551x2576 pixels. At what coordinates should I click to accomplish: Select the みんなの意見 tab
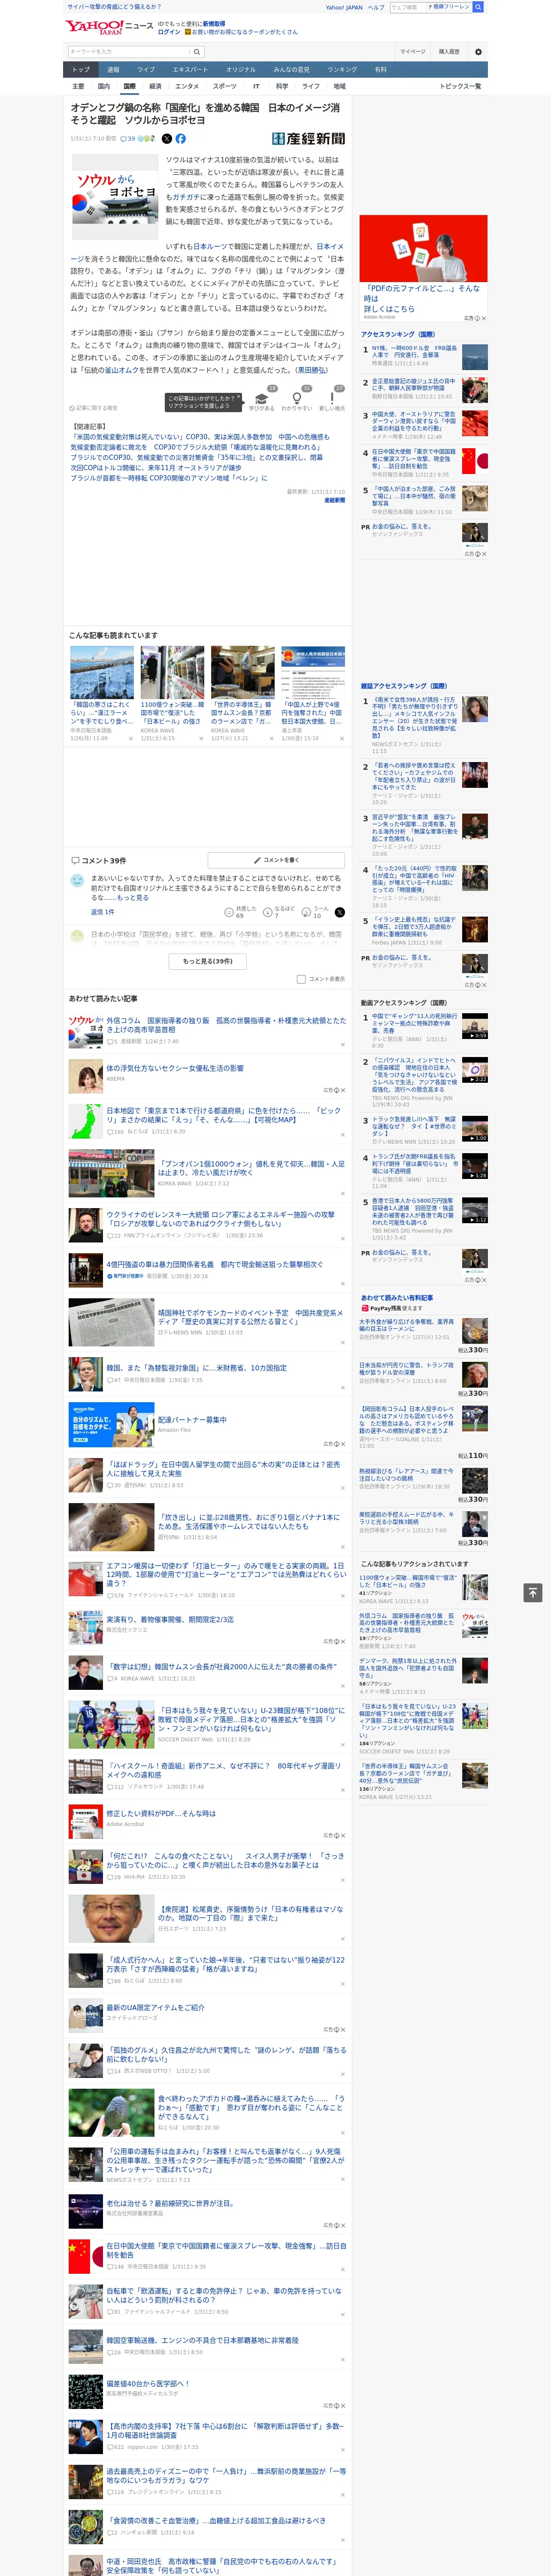[x=291, y=70]
